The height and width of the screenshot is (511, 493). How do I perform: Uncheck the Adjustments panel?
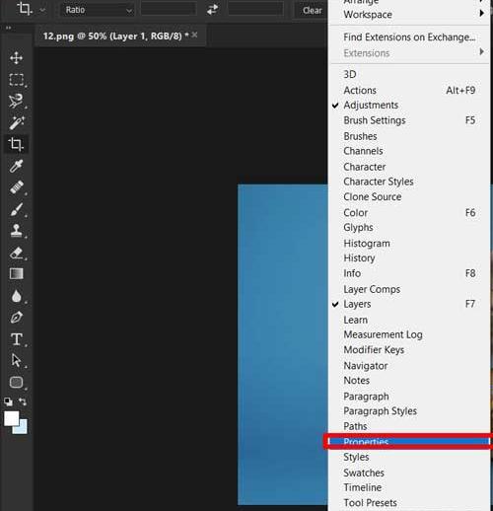coord(409,105)
